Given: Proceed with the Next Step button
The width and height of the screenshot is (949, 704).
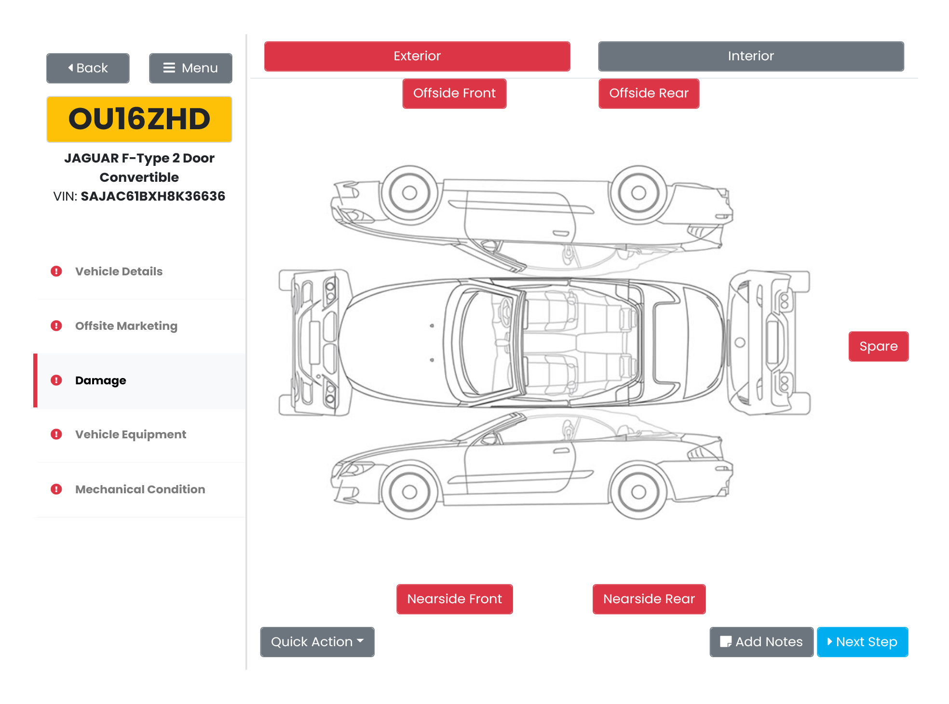Looking at the screenshot, I should pos(863,642).
